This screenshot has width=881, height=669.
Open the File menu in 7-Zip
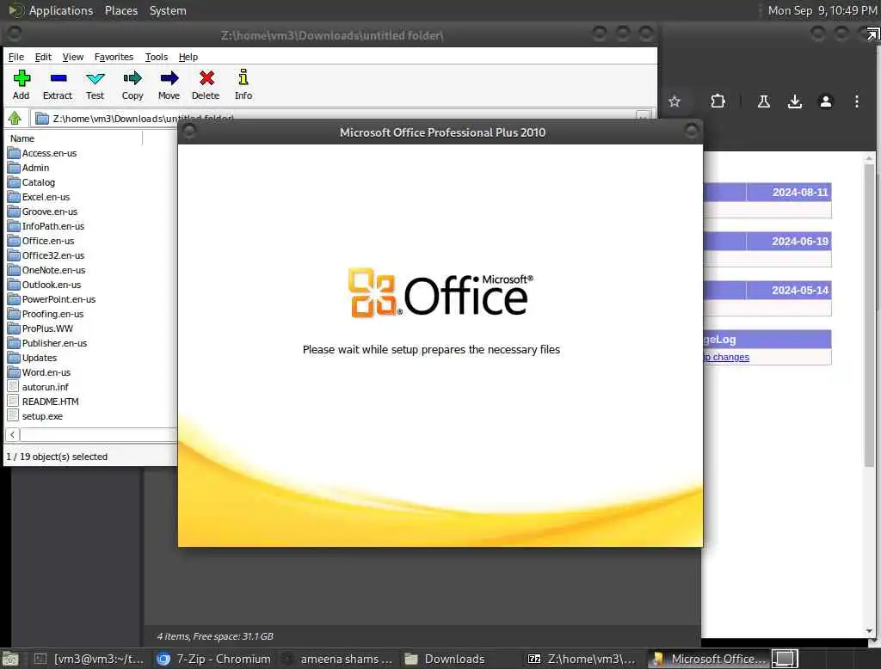(x=15, y=57)
